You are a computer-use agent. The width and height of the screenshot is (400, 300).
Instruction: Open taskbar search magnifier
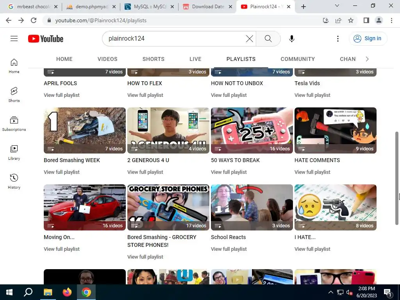tap(28, 292)
